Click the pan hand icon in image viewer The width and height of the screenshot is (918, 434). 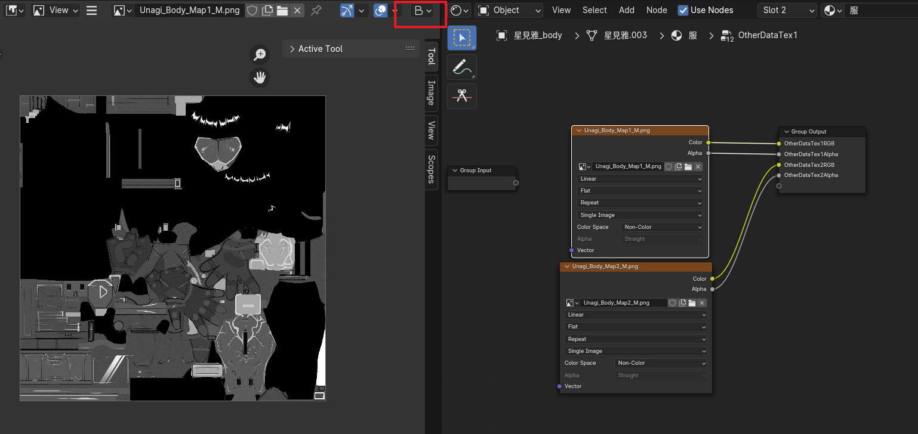pos(260,77)
